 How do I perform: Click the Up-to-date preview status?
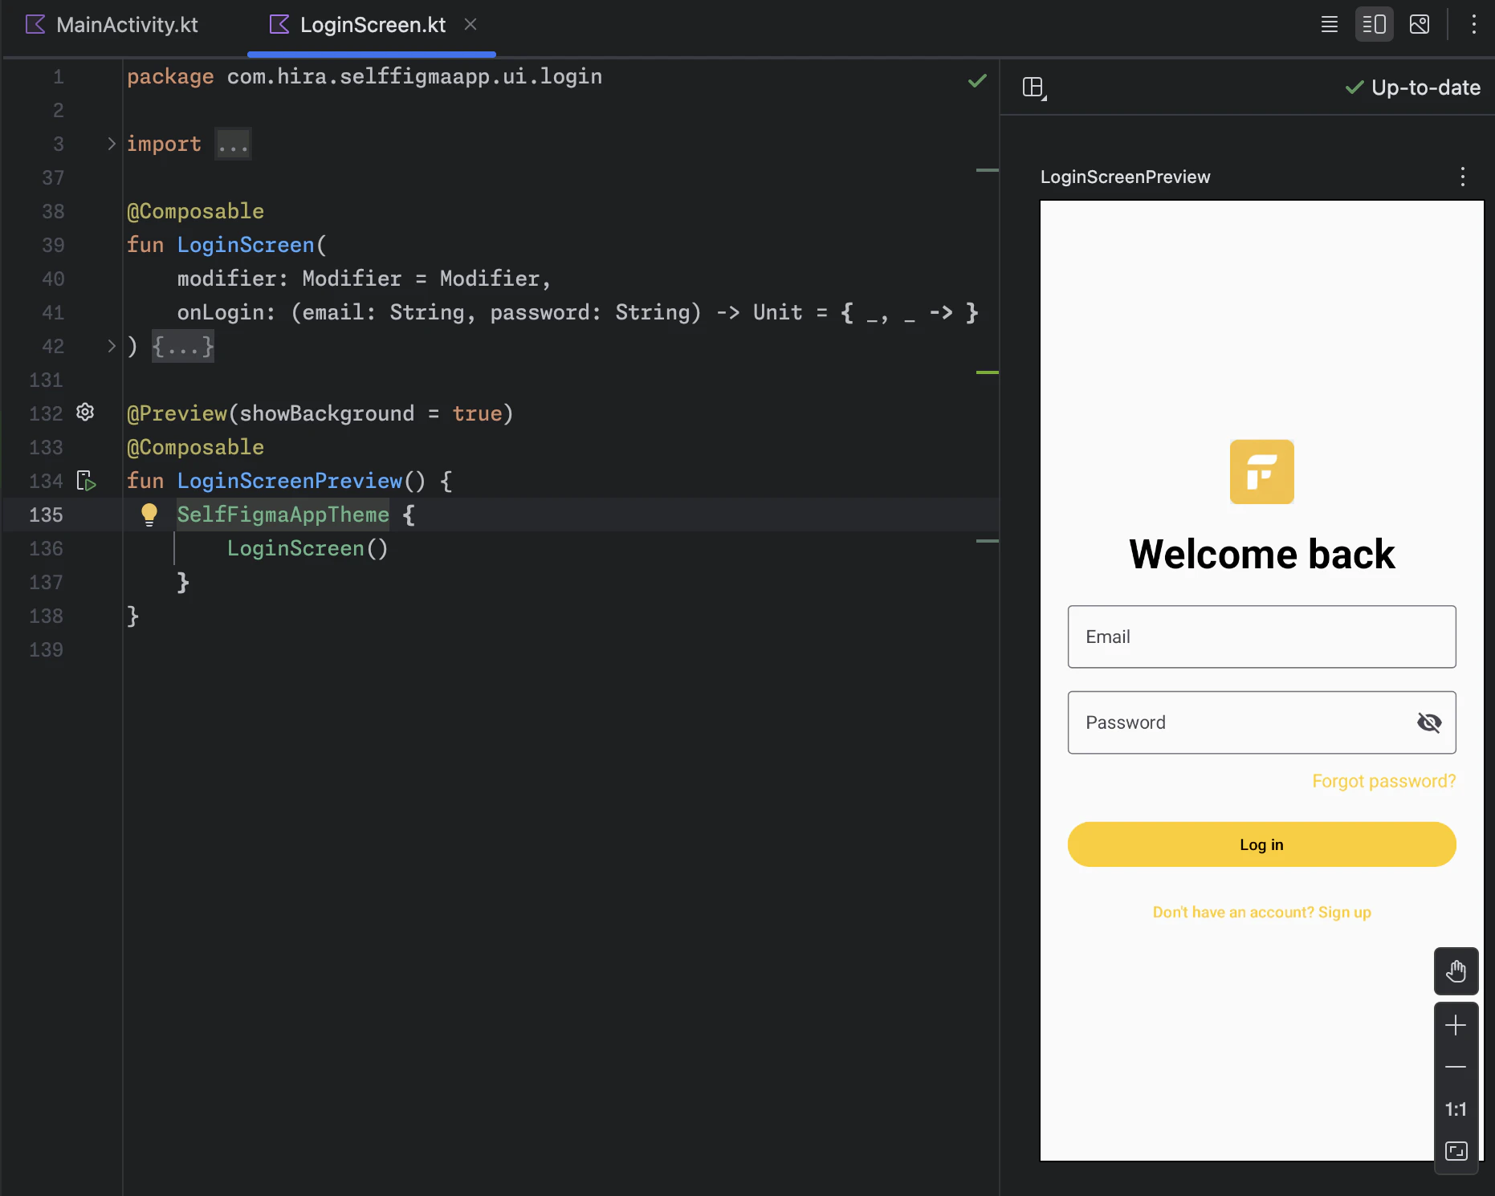pyautogui.click(x=1413, y=87)
